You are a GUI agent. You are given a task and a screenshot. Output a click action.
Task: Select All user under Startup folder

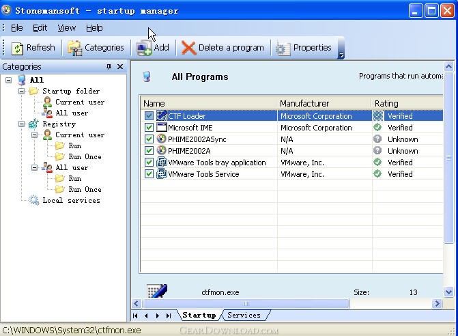coord(72,113)
